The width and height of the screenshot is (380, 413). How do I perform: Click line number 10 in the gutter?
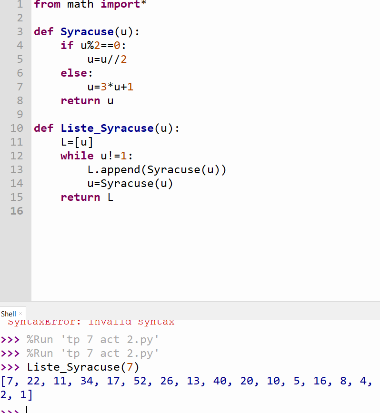tap(17, 128)
